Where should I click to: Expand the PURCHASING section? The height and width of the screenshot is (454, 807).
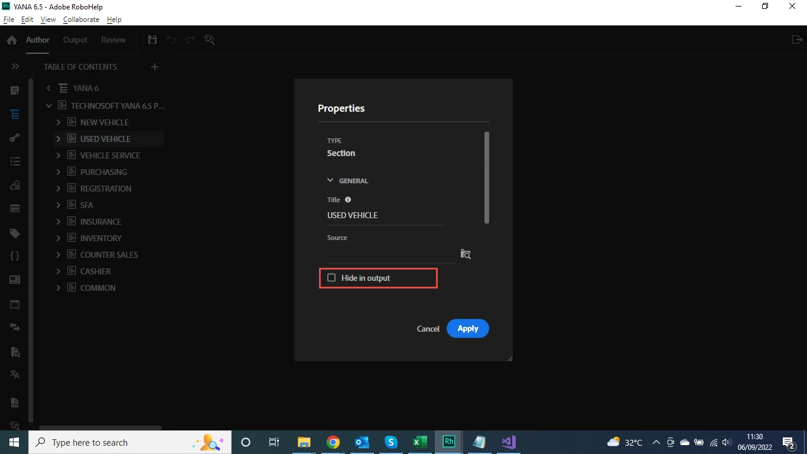point(58,172)
